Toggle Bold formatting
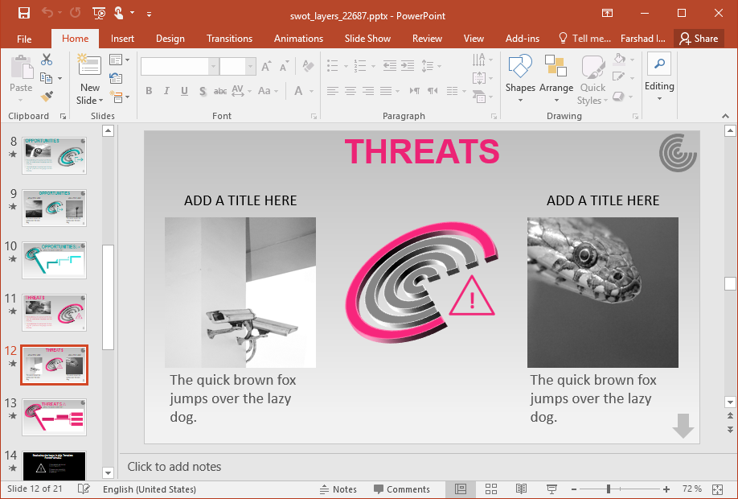 click(149, 91)
